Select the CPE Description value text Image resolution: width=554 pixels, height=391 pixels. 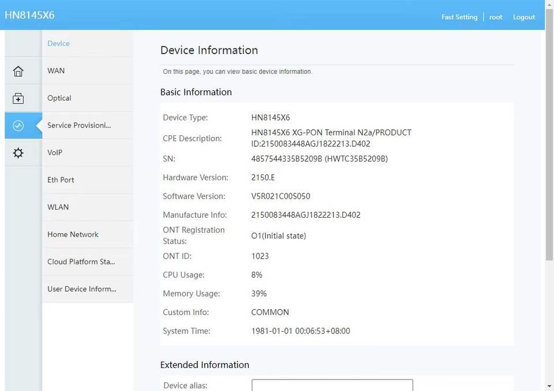331,138
